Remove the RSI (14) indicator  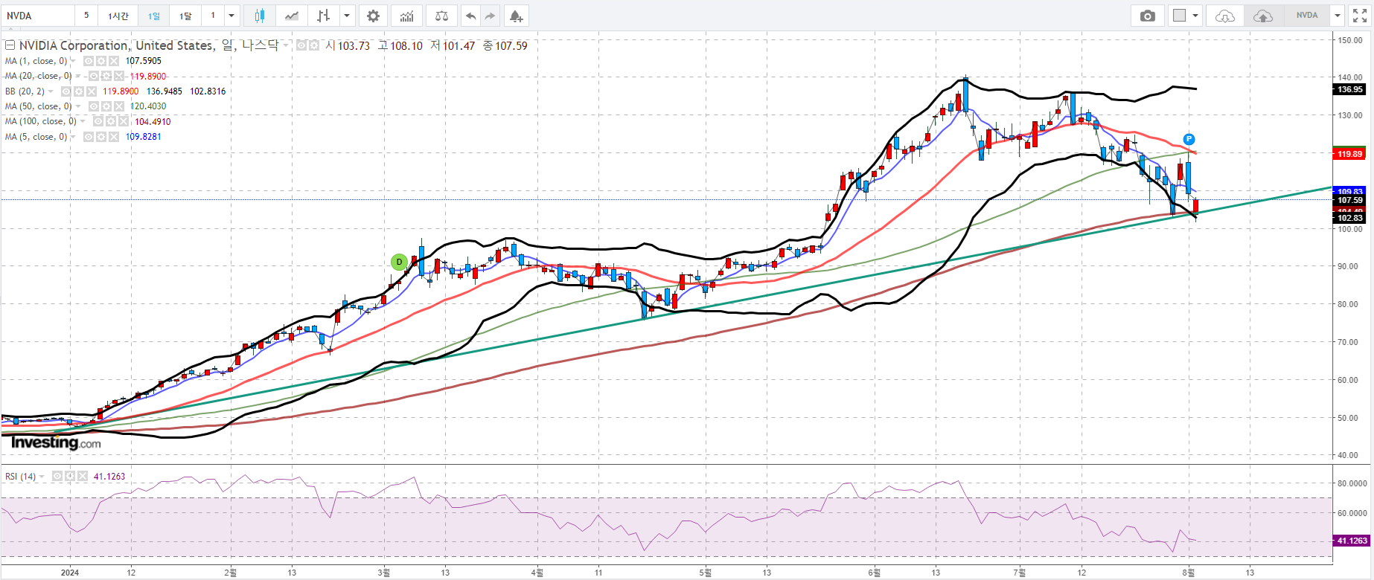coord(83,476)
